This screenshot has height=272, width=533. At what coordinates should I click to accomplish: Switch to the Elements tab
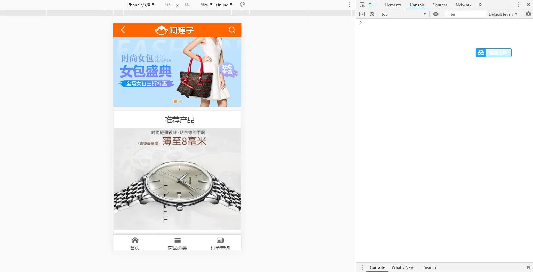point(393,5)
